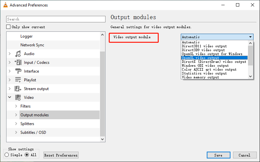This screenshot has width=260, height=162.
Task: Click into the Search field
Action: pos(56,19)
